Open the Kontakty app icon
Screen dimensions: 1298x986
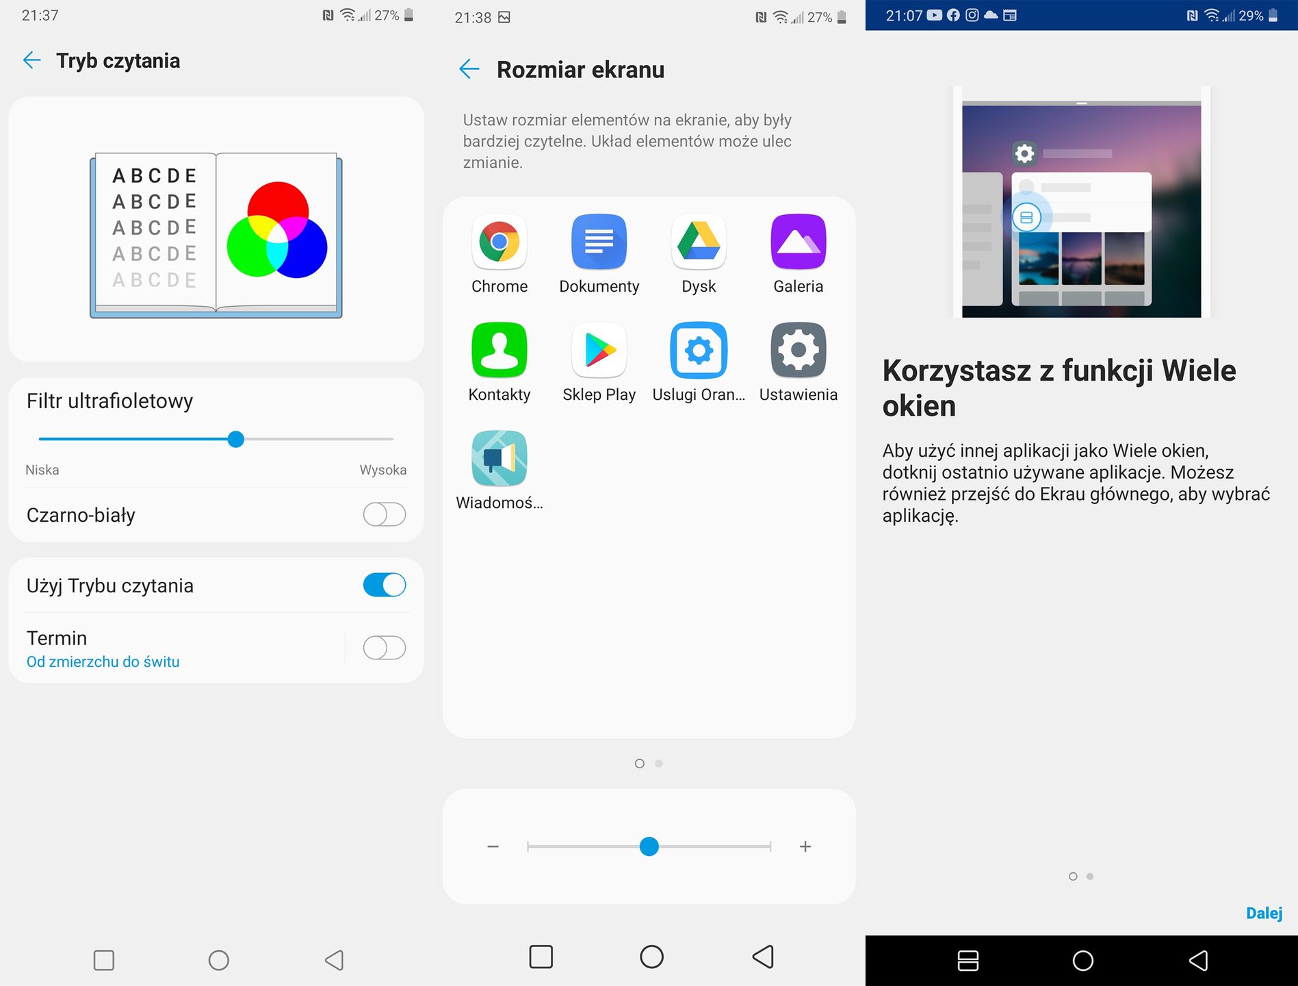click(499, 350)
